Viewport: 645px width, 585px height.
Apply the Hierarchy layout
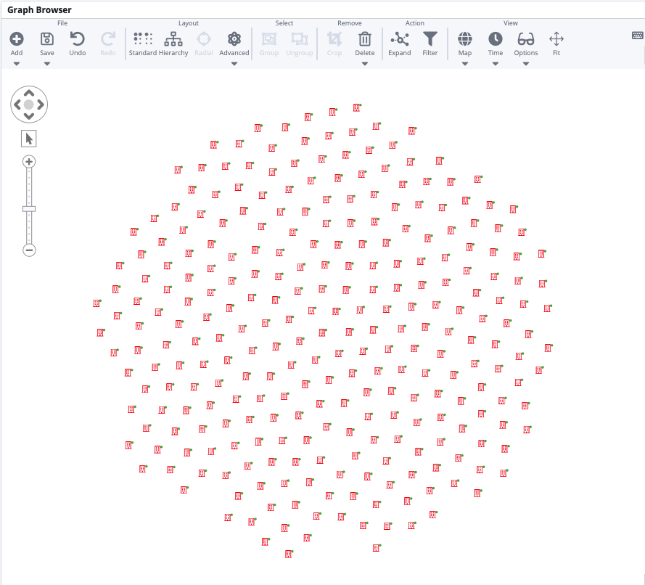pos(174,39)
